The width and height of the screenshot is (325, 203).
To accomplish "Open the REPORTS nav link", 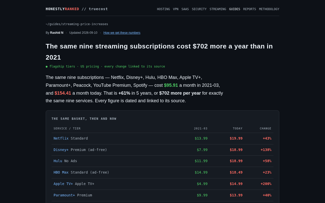I will 250,9.
